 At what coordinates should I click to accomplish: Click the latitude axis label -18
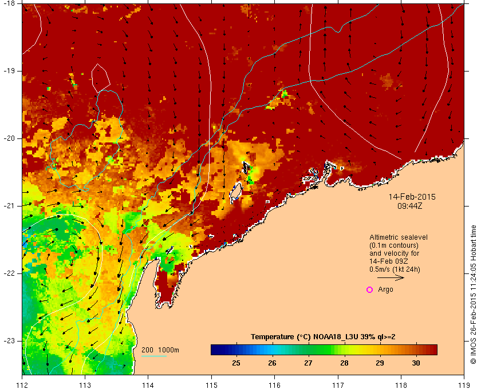pos(9,3)
